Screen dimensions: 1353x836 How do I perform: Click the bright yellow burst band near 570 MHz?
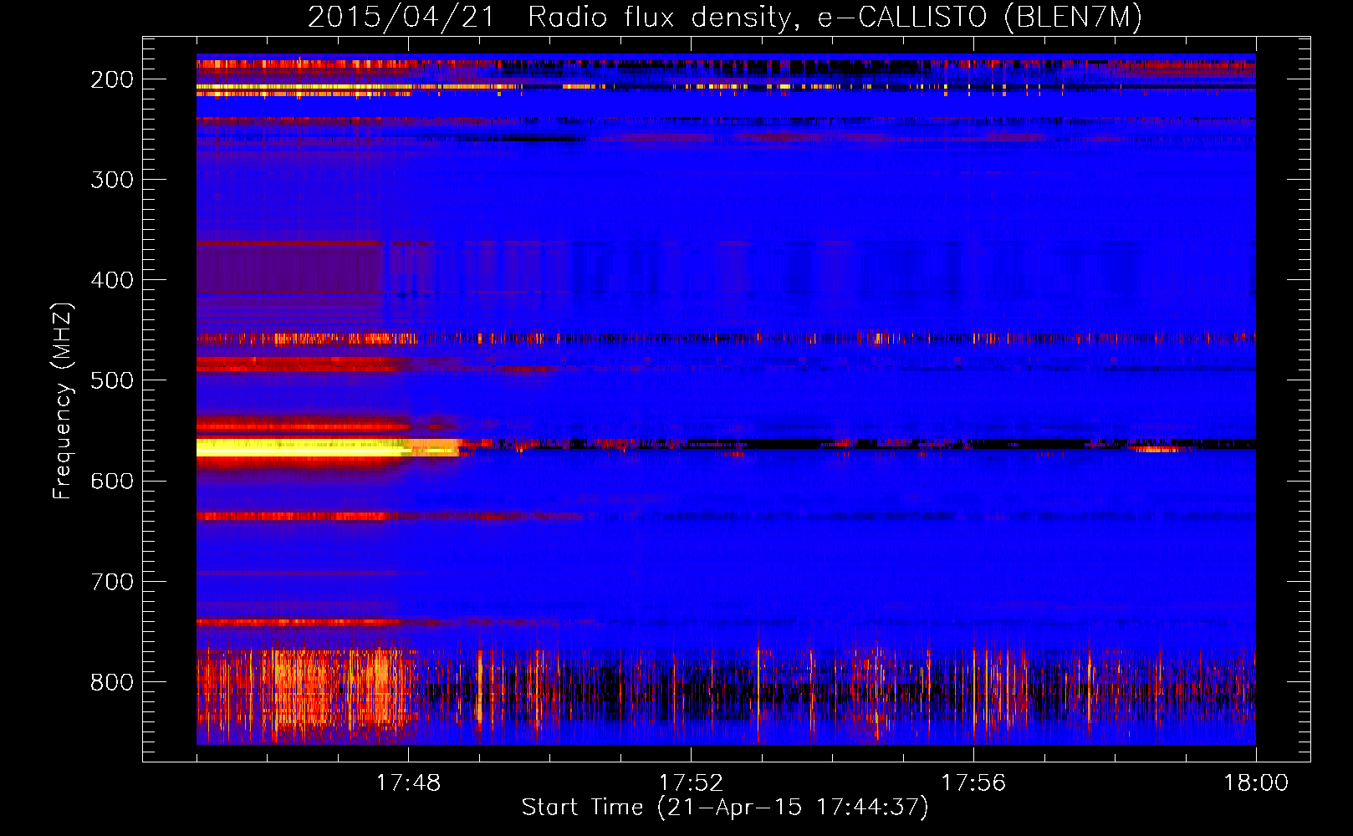point(326,447)
